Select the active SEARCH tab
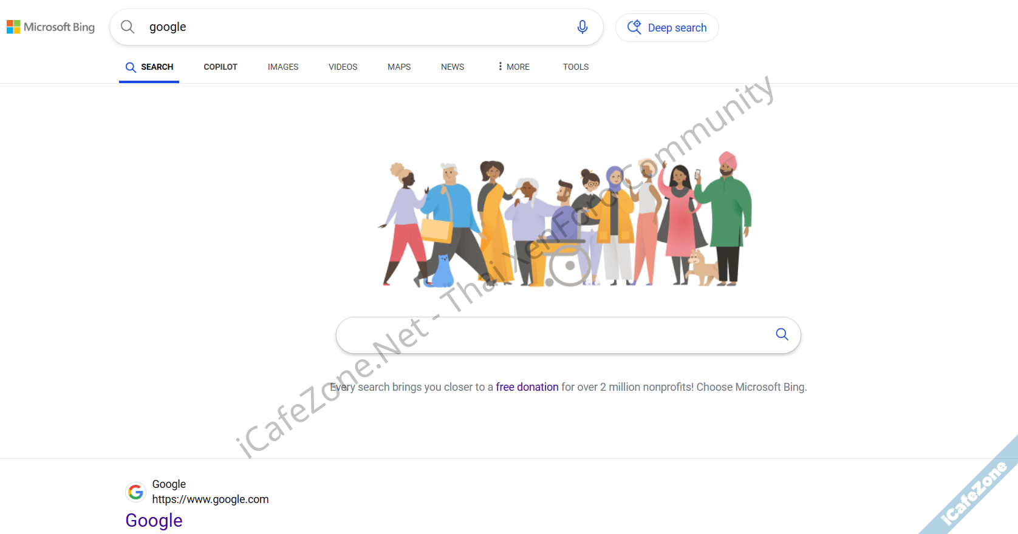 point(149,67)
